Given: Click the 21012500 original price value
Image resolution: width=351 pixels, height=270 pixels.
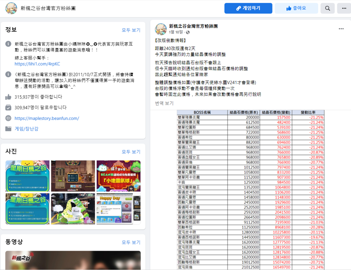Looking at the screenshot, I should point(250,267).
